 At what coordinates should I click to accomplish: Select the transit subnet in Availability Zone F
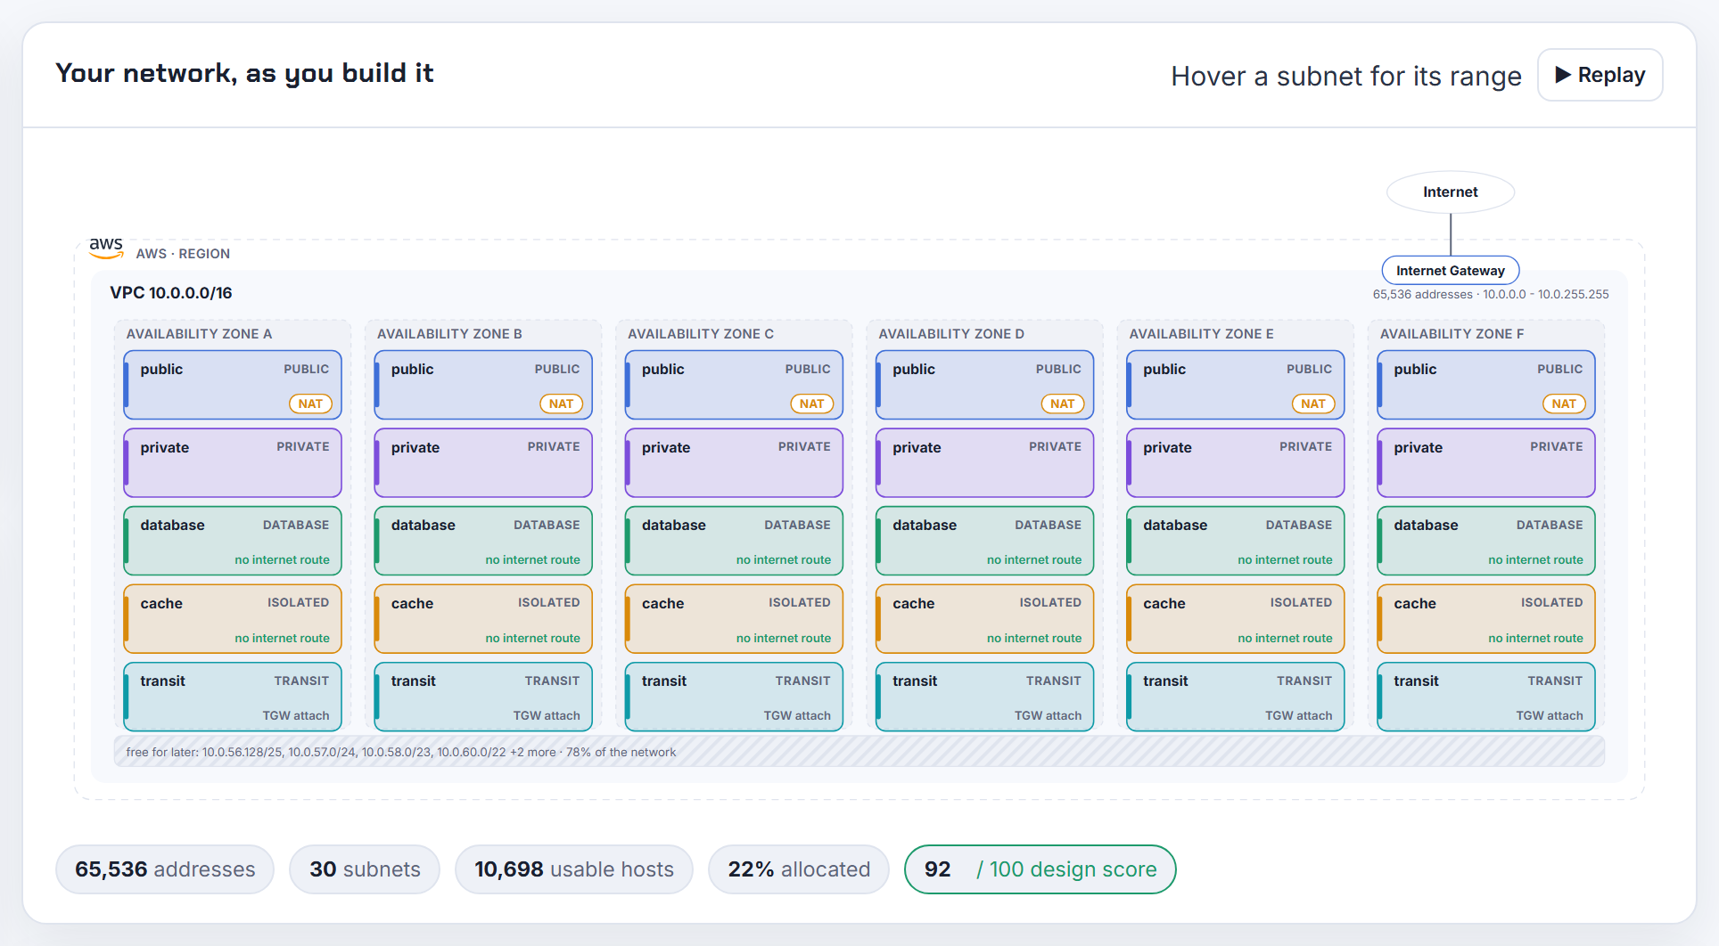coord(1486,697)
